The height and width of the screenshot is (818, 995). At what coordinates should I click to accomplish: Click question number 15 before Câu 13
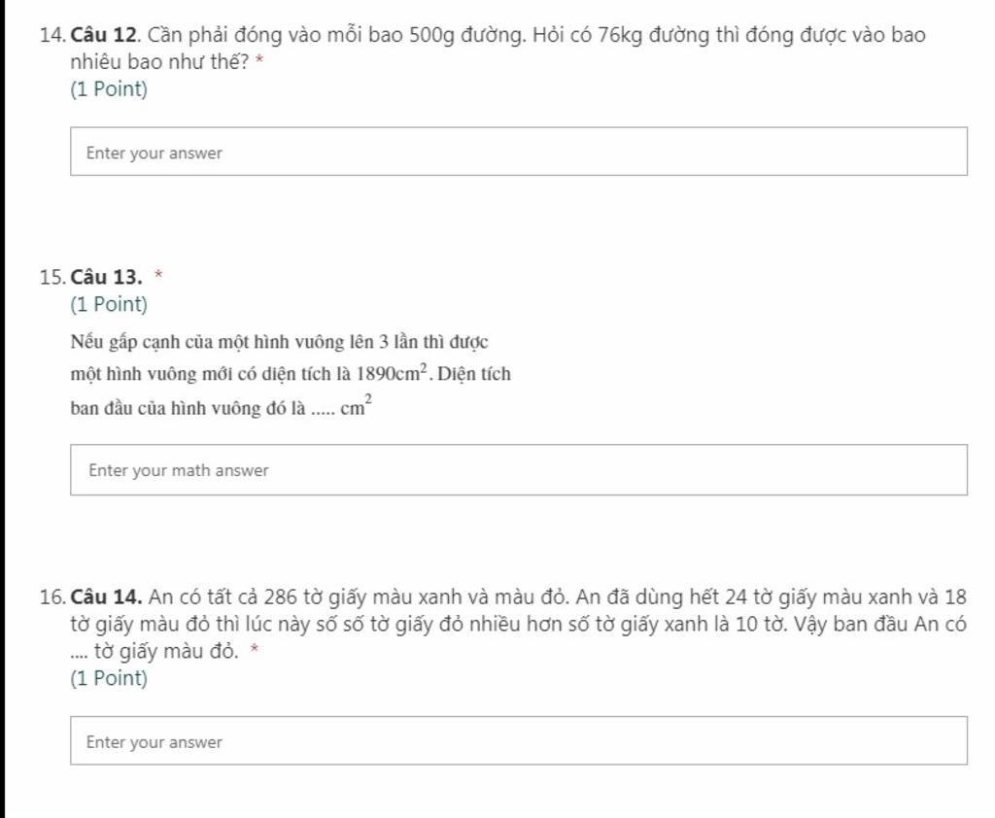point(52,278)
